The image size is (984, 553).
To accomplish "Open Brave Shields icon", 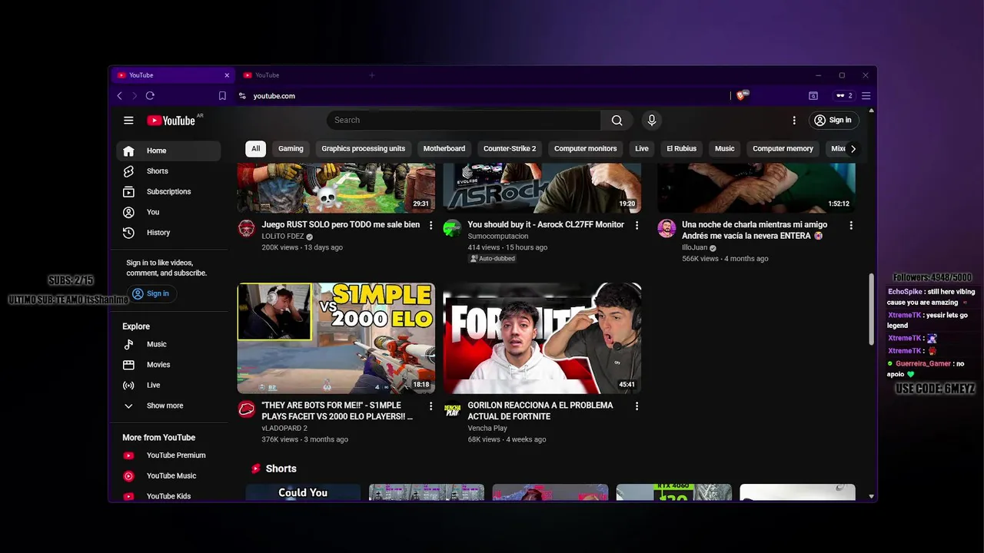I will 742,96.
